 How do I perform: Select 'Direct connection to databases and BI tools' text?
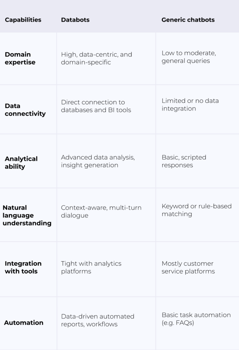[x=96, y=106]
